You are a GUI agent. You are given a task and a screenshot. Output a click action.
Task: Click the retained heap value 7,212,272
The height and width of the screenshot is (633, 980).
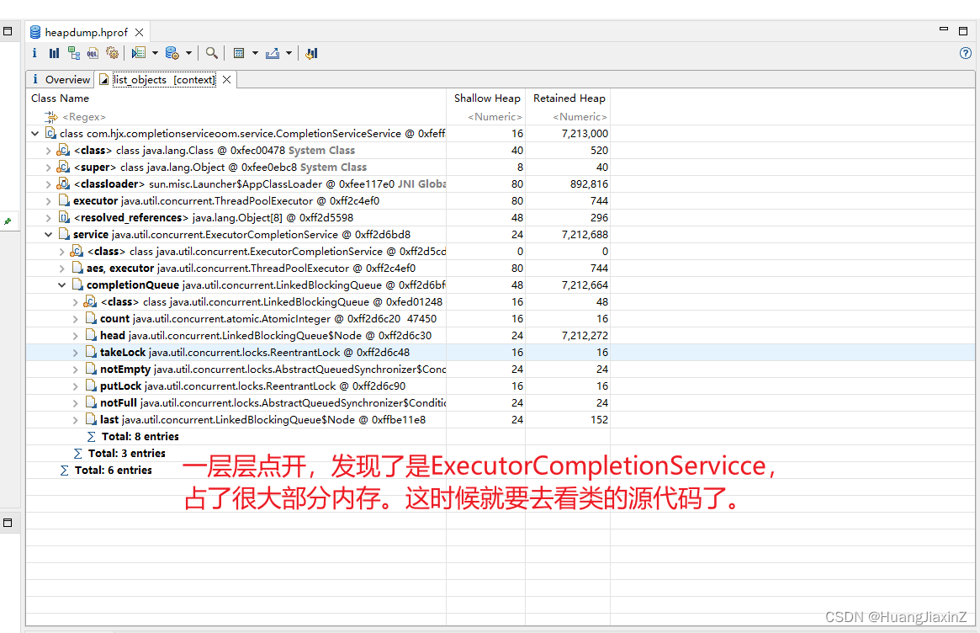click(x=585, y=336)
